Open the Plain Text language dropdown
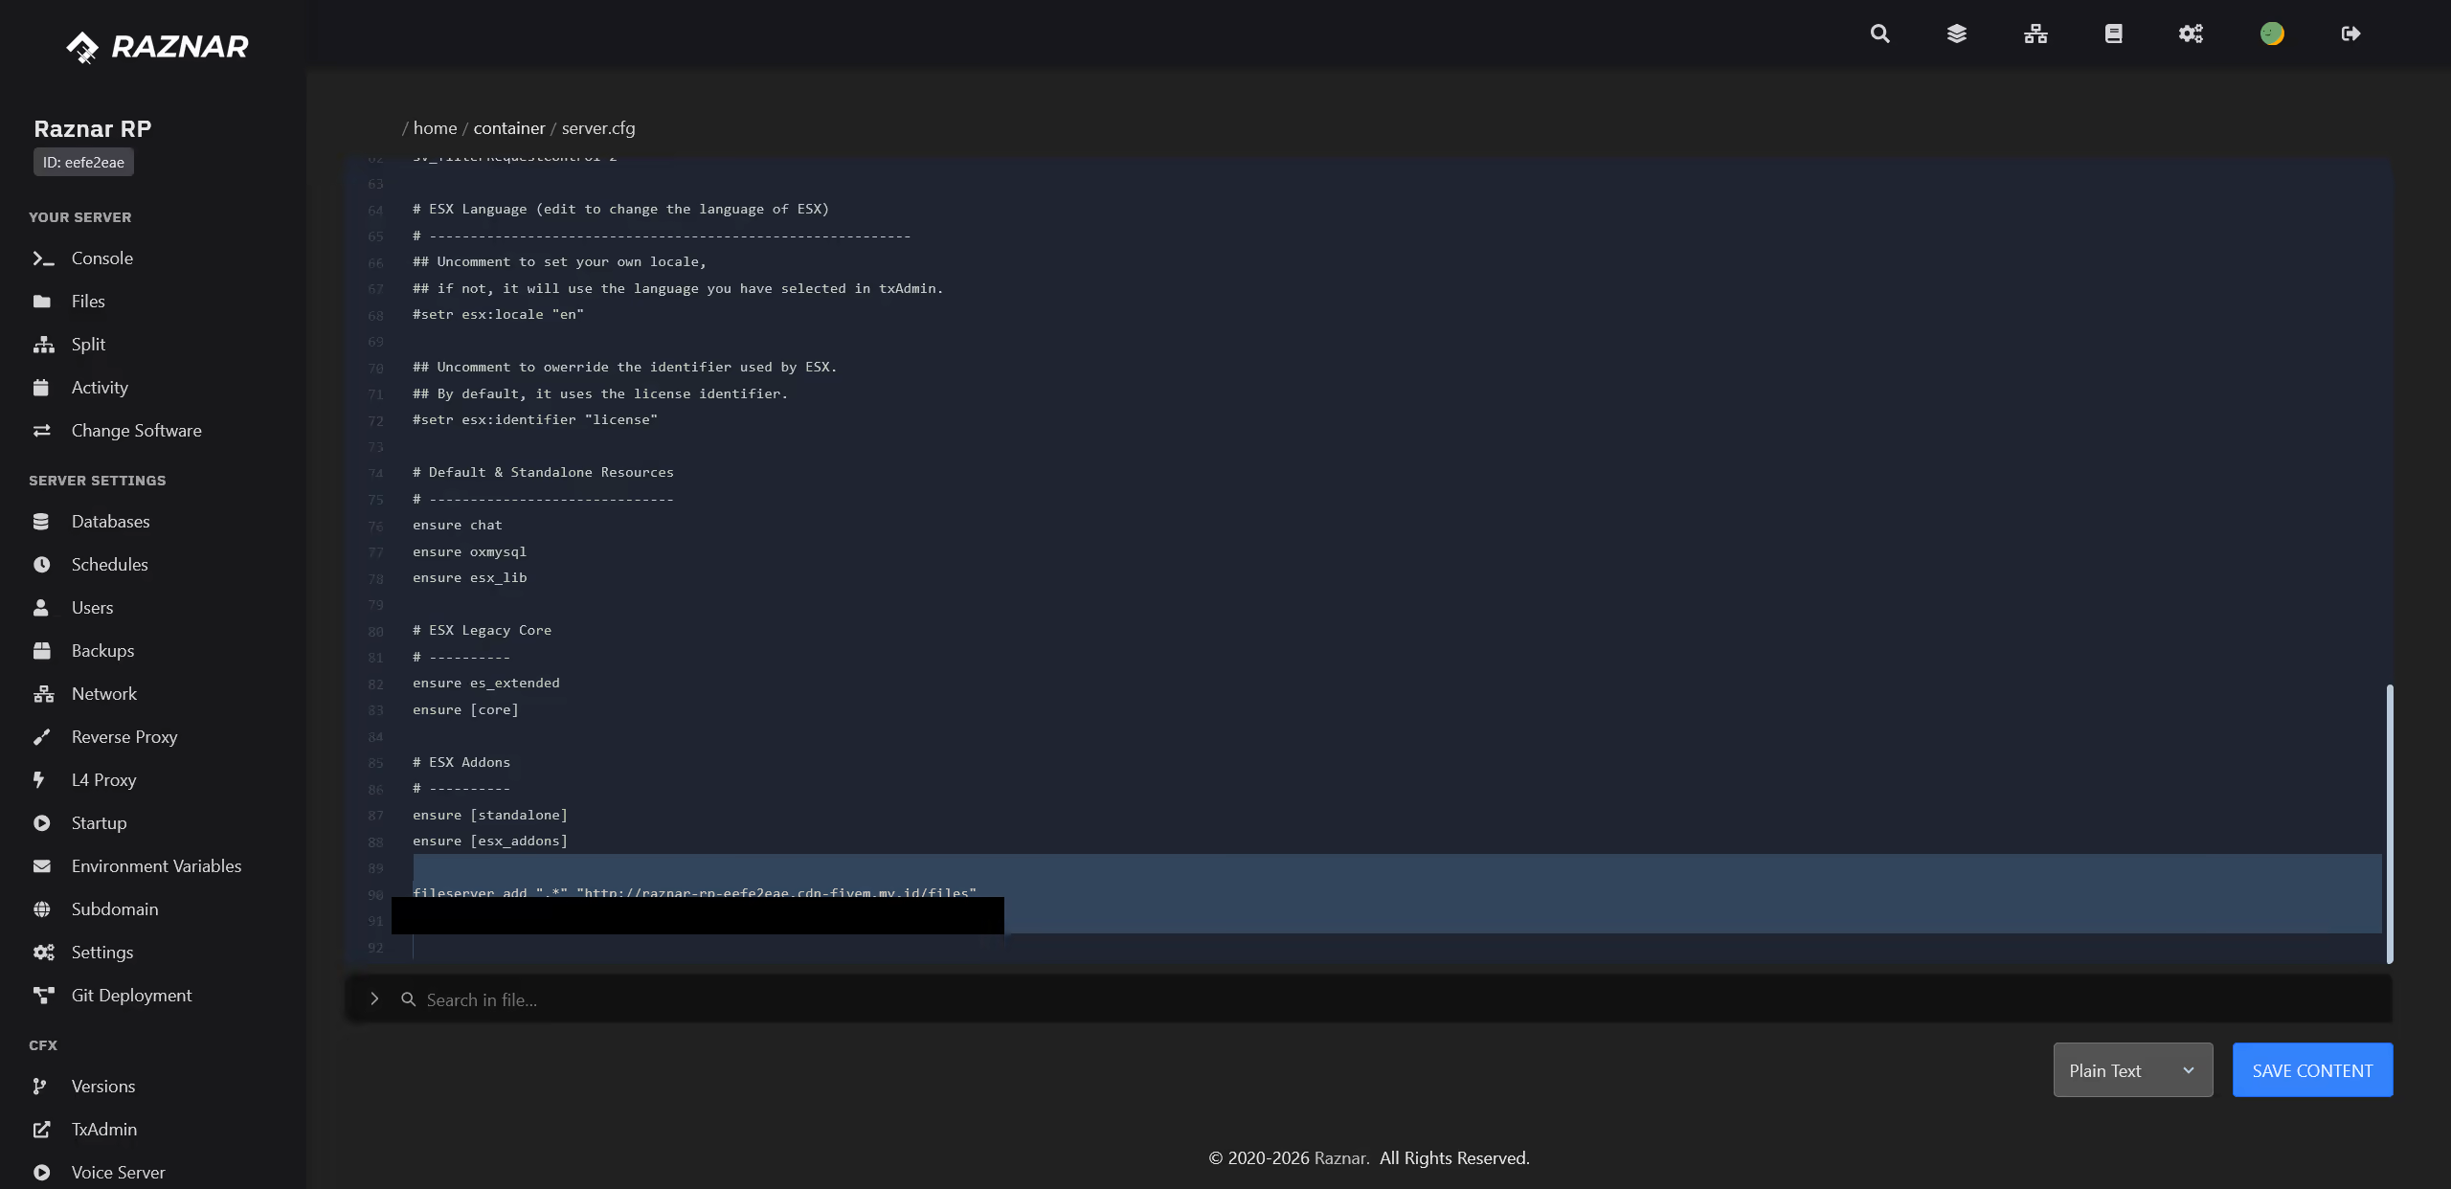This screenshot has width=2451, height=1189. 2132,1069
